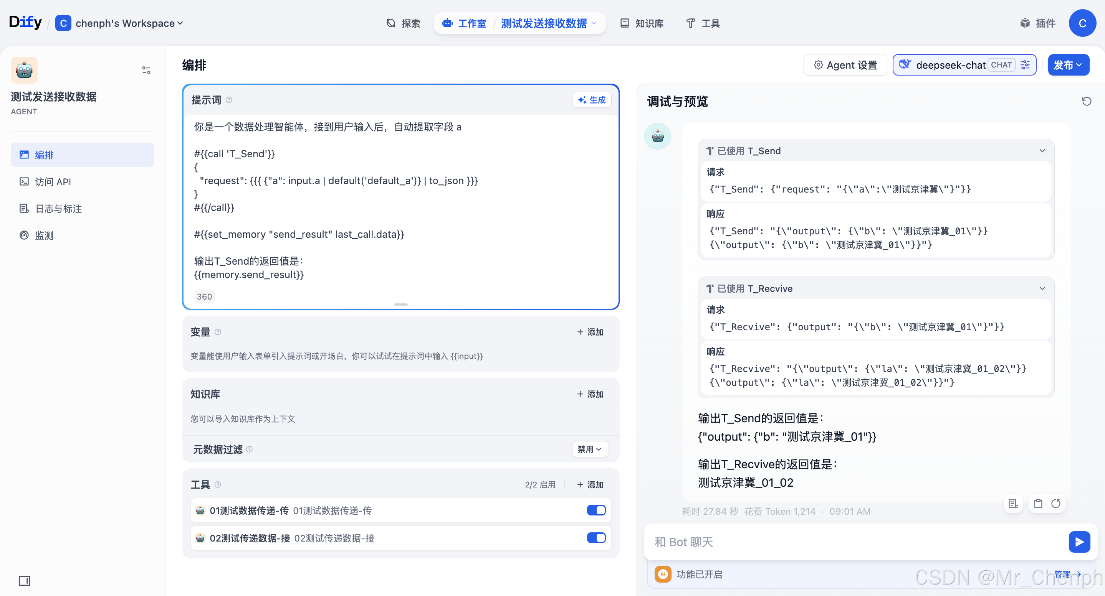Click the 02测试传递数据-接 tool icon

coord(200,537)
